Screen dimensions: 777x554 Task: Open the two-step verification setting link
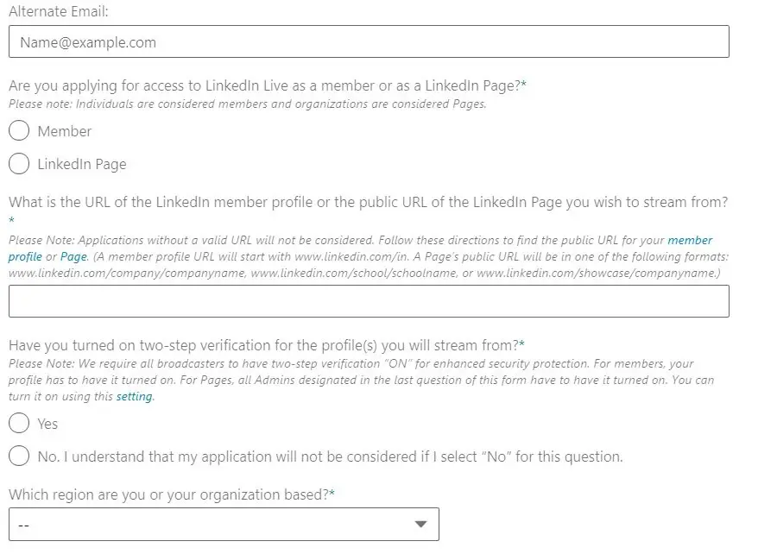point(135,397)
